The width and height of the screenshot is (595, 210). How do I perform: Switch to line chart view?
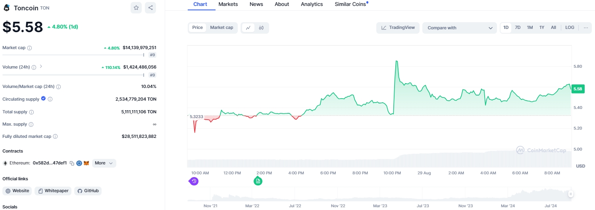248,28
